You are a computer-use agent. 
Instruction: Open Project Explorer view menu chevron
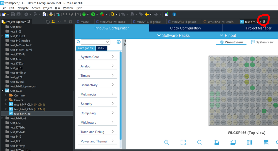pyautogui.click(x=59, y=22)
